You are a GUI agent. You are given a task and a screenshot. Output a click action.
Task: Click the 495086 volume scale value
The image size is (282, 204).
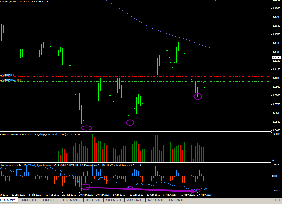tap(276, 134)
